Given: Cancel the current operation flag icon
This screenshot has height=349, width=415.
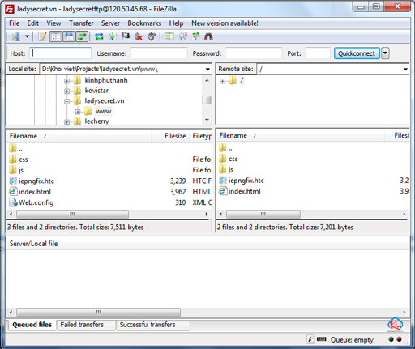Looking at the screenshot, I should coord(126,36).
